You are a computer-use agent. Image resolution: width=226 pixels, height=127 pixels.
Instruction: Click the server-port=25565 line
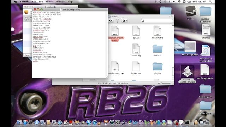pyautogui.click(x=41, y=26)
